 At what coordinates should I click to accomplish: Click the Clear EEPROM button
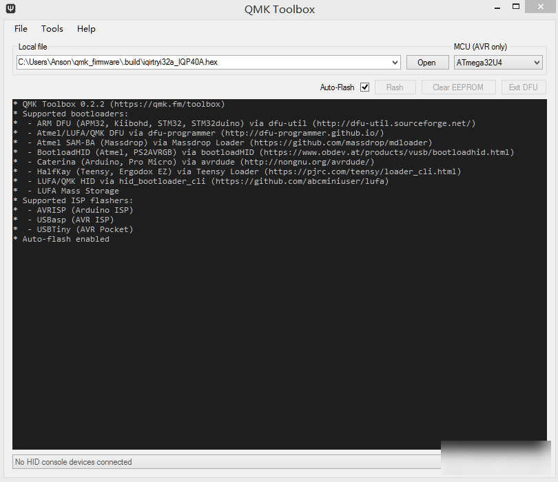coord(458,87)
